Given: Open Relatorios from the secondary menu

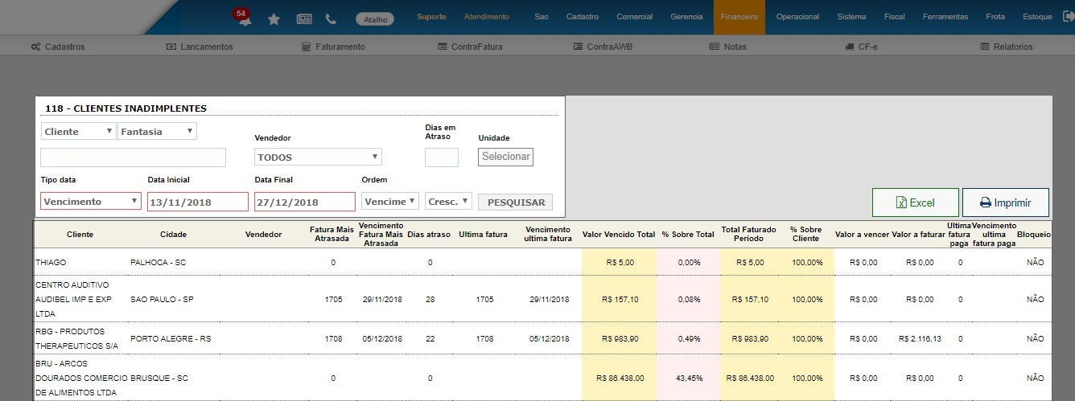Looking at the screenshot, I should coord(1006,47).
